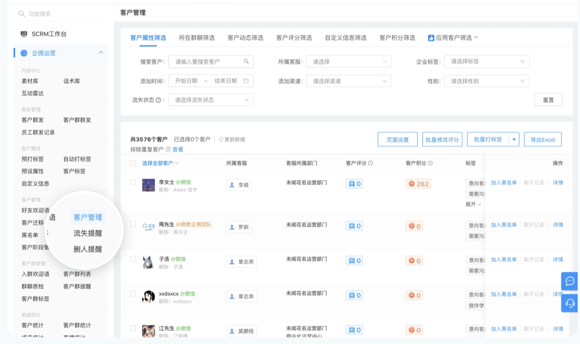Expand the 批量打标签 dropdown arrow
This screenshot has width=580, height=344.
tap(514, 139)
